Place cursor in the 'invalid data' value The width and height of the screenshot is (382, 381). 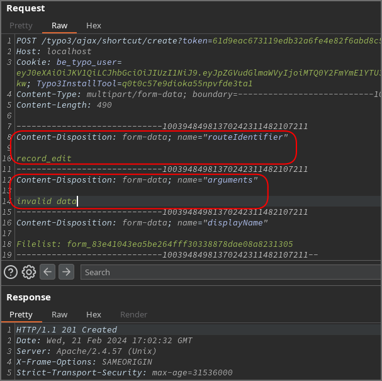(x=47, y=201)
